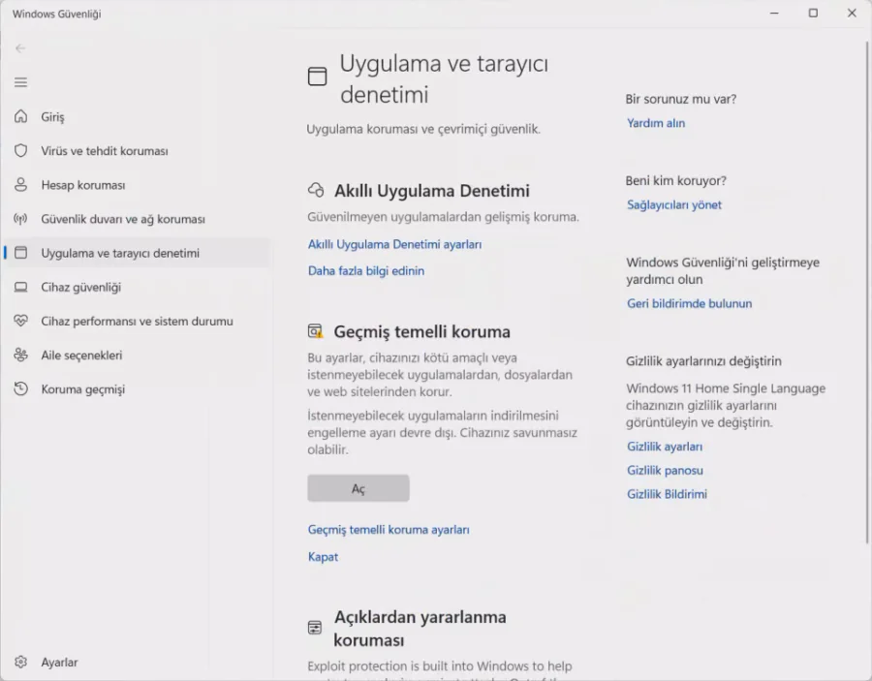Click the Koruma geçmişi clock icon
This screenshot has width=872, height=681.
[x=21, y=388]
